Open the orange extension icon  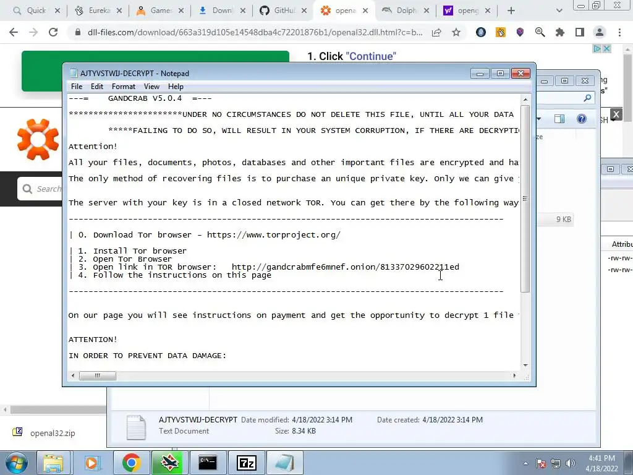501,32
